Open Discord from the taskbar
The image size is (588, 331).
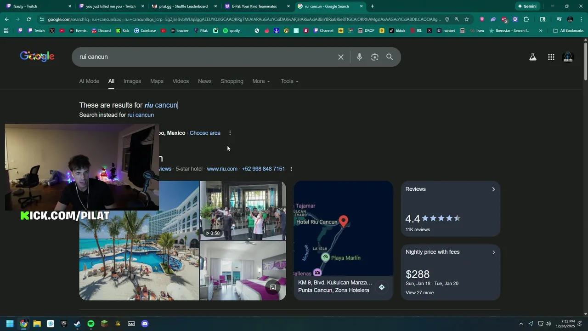click(x=145, y=324)
